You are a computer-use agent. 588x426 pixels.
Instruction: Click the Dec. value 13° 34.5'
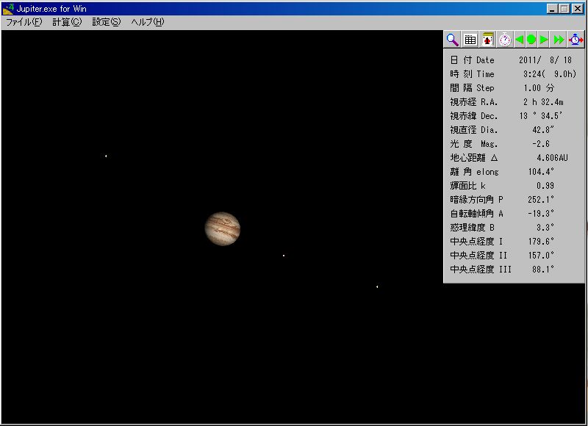click(x=541, y=116)
